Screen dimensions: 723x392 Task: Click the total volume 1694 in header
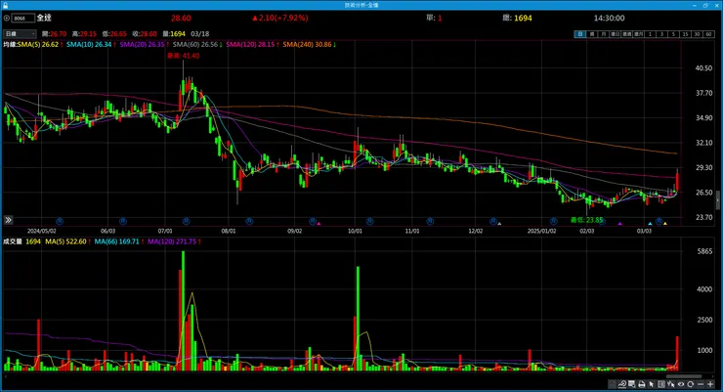point(523,18)
